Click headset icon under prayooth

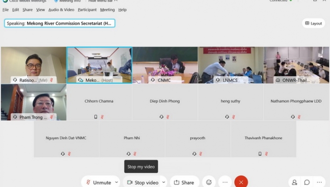[194, 154]
